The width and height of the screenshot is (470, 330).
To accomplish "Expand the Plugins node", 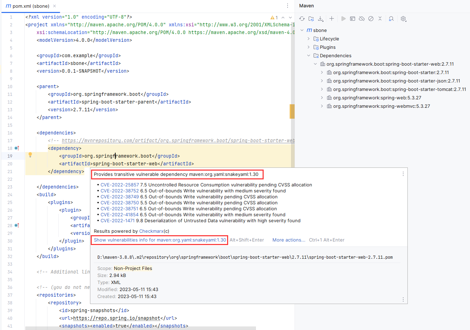I will tap(309, 47).
